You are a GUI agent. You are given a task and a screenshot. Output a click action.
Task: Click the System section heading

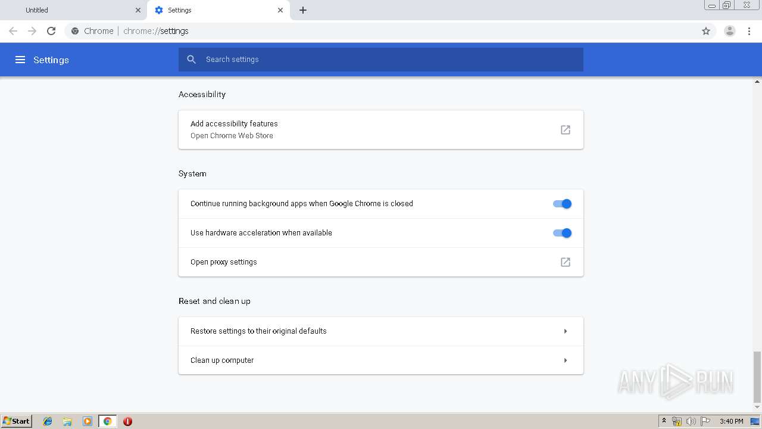192,173
